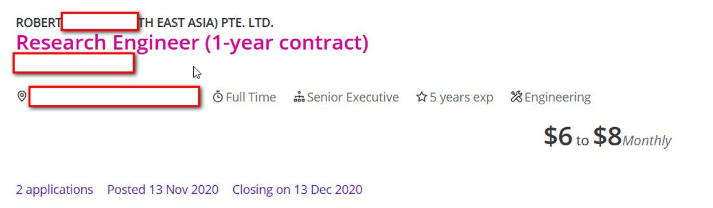Viewport: 713px width, 208px height.
Task: Select the Senior Executive label
Action: pos(353,97)
